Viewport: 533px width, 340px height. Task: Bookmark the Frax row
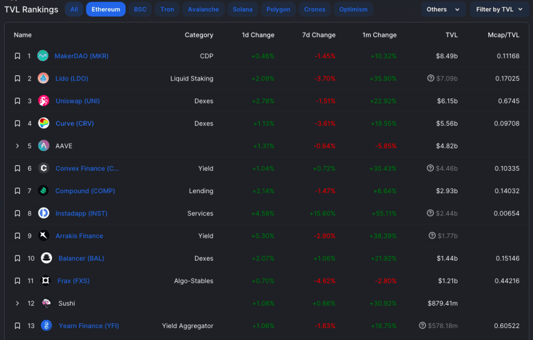click(x=17, y=281)
